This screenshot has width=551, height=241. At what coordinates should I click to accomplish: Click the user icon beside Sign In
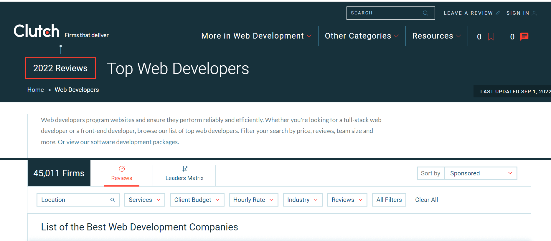[534, 13]
